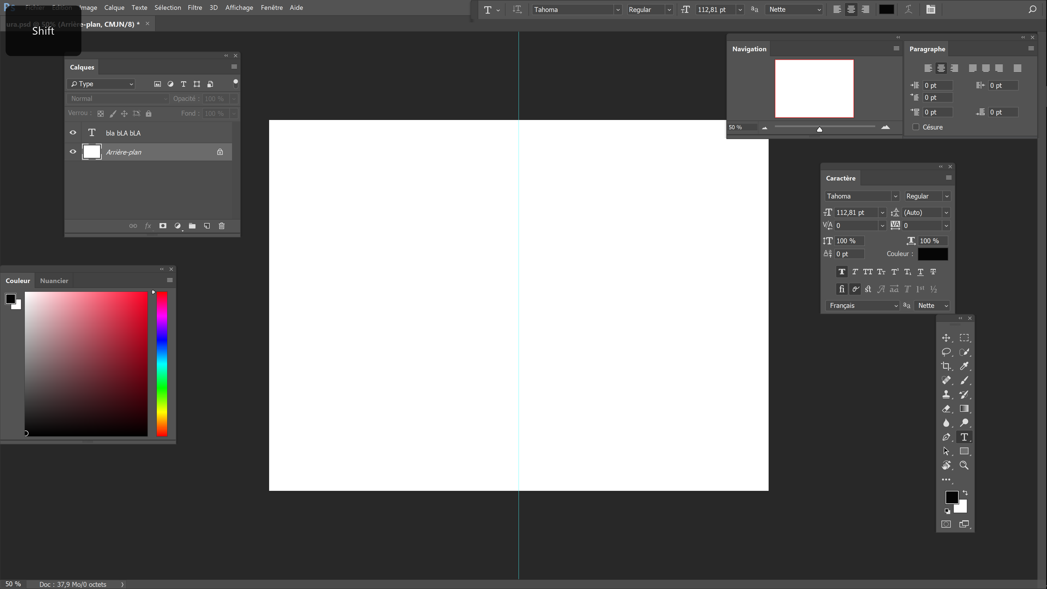This screenshot has width=1047, height=589.
Task: Click the Couleur text color swatch
Action: 932,254
